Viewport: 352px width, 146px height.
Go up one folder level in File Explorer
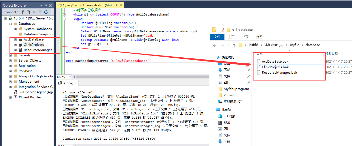click(234, 45)
